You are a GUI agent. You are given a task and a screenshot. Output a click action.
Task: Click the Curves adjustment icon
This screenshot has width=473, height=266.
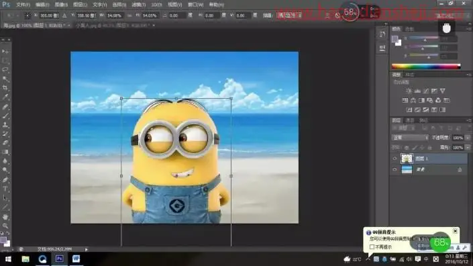tap(426, 91)
